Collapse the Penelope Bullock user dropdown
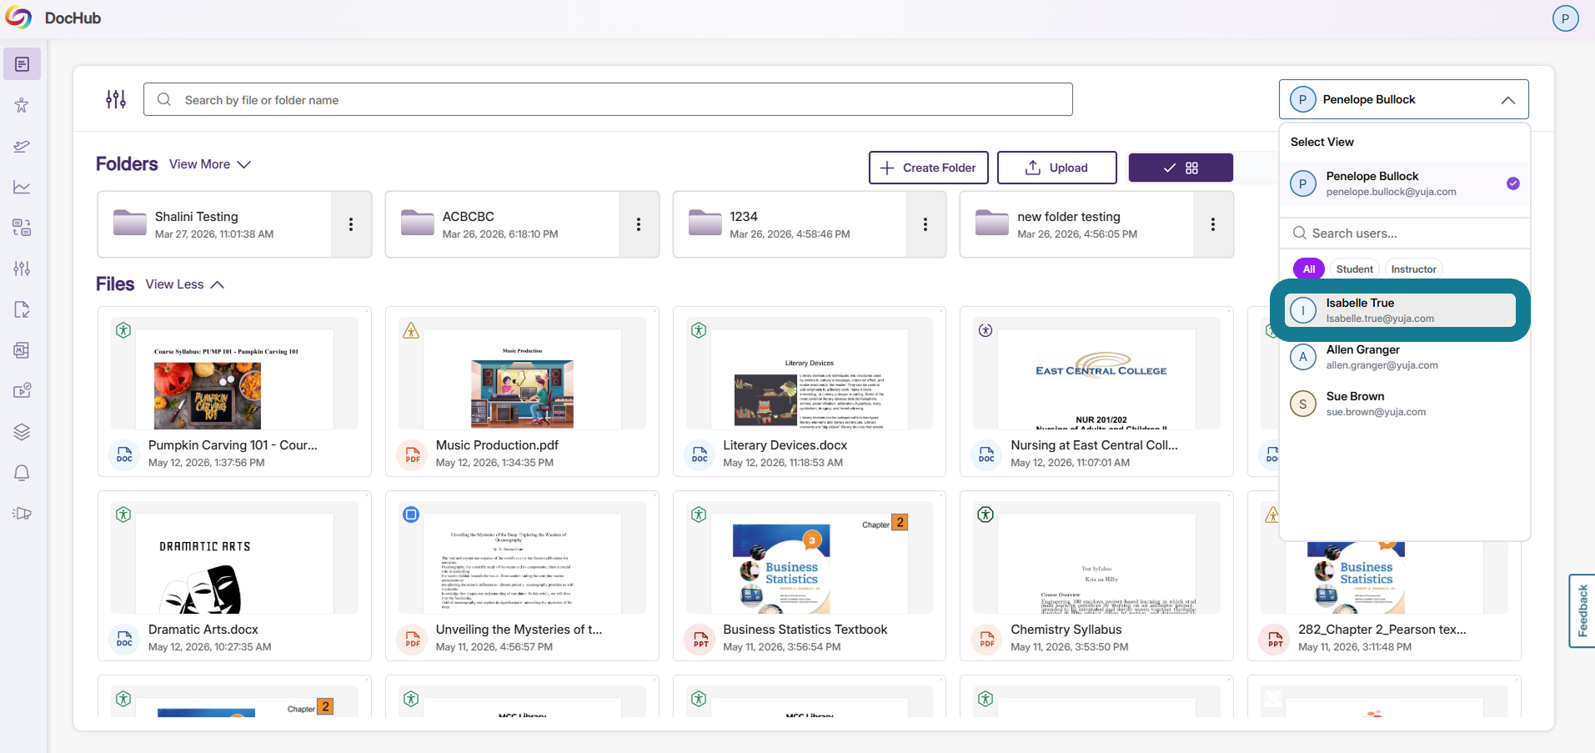The width and height of the screenshot is (1595, 753). pyautogui.click(x=1507, y=100)
